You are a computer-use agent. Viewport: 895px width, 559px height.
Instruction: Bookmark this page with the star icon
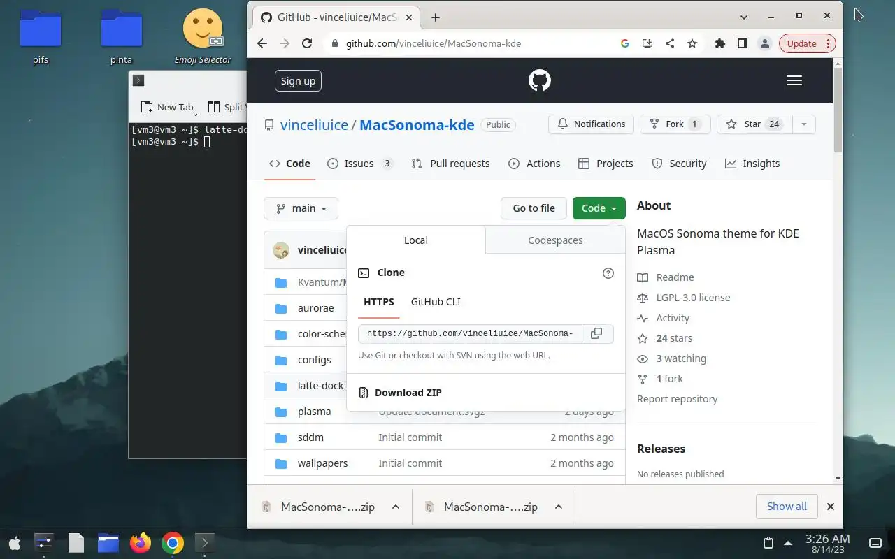pos(692,43)
